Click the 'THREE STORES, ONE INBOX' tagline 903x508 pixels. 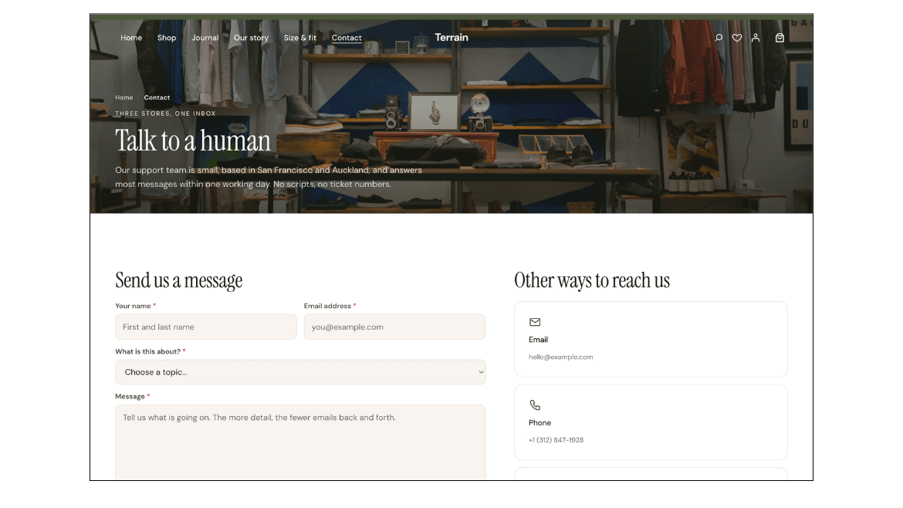165,113
